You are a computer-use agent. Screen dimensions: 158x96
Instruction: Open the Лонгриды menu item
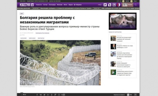pyautogui.click(x=52, y=5)
